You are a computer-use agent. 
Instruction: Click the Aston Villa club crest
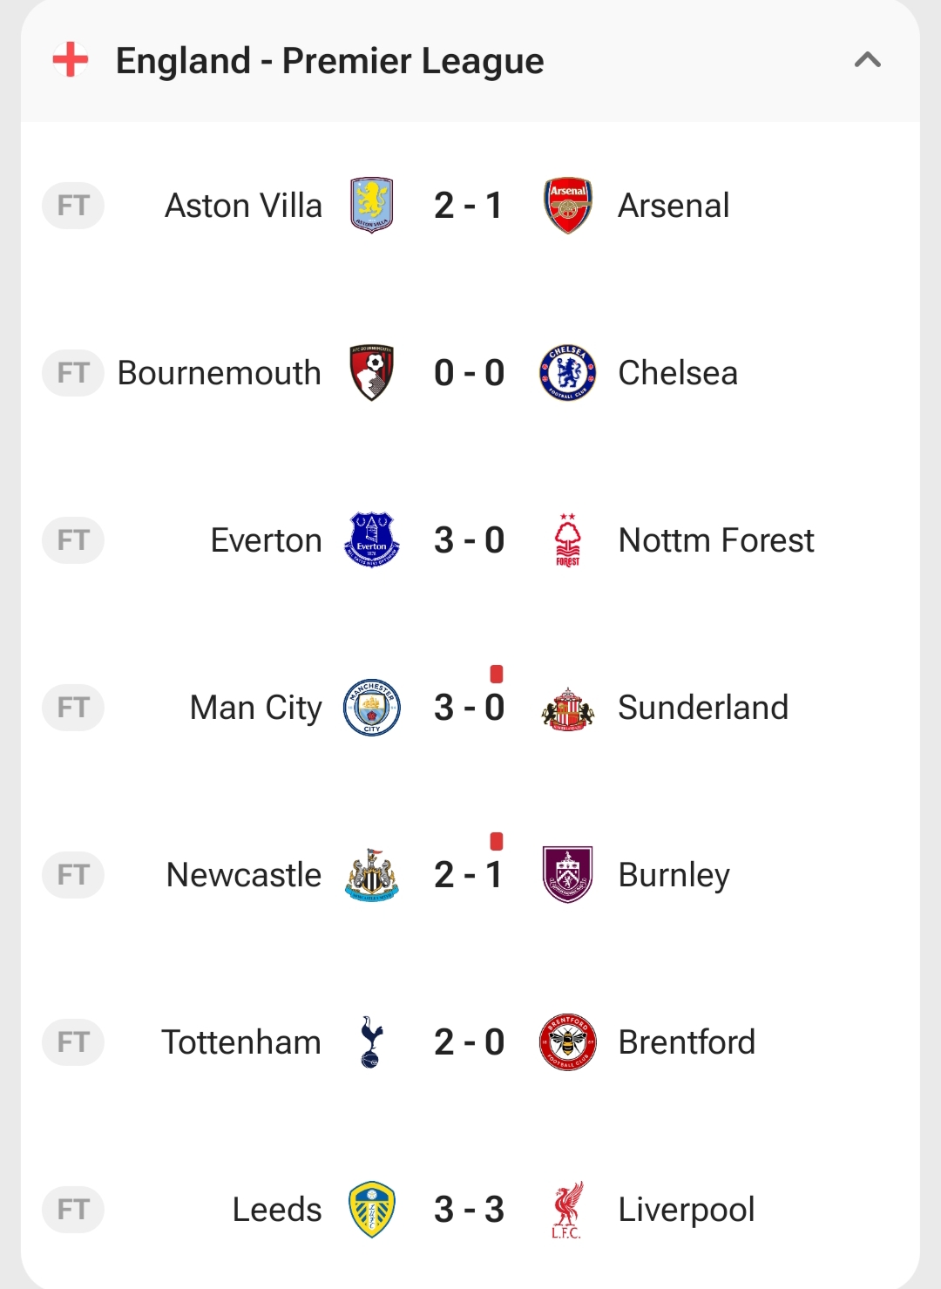point(372,206)
